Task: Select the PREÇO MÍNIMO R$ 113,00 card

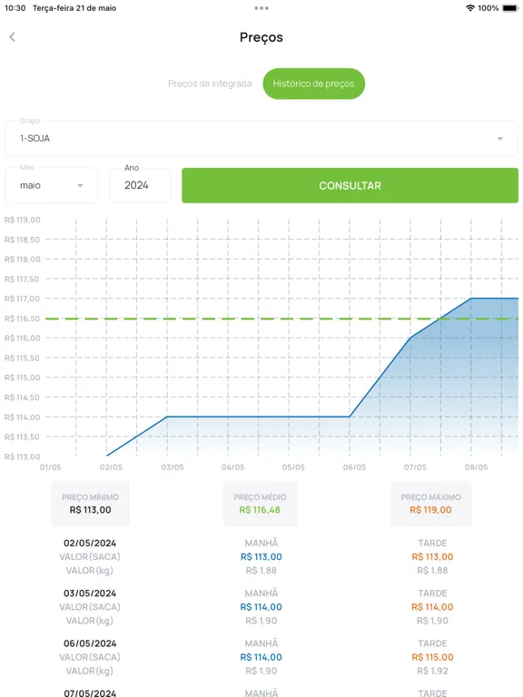Action: (90, 504)
